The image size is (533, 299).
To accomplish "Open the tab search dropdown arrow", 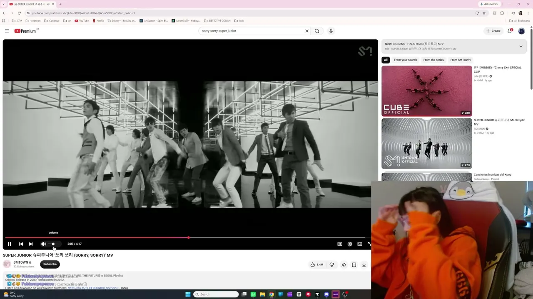I will (4, 4).
